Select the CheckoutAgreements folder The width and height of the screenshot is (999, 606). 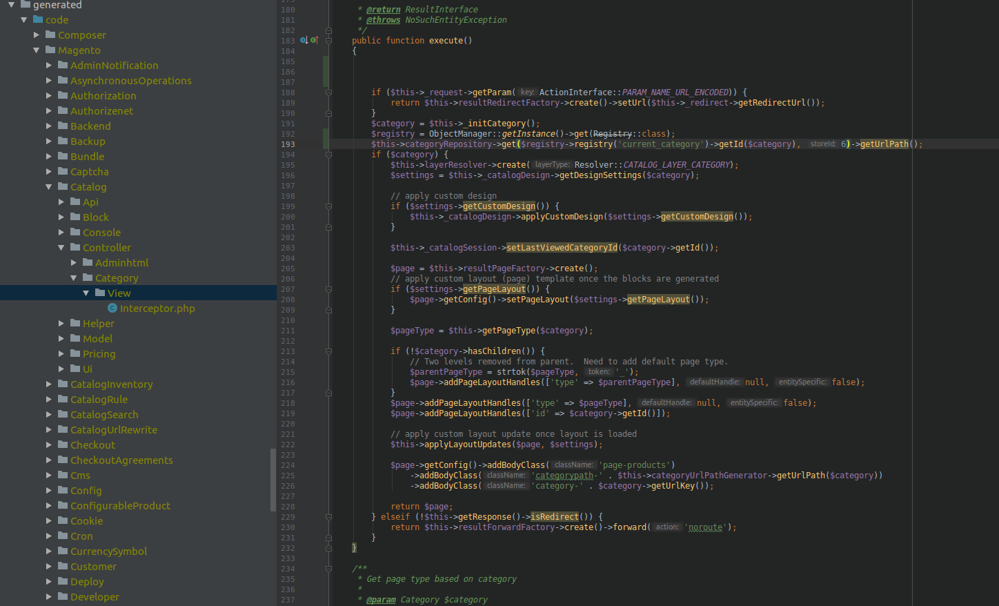121,460
